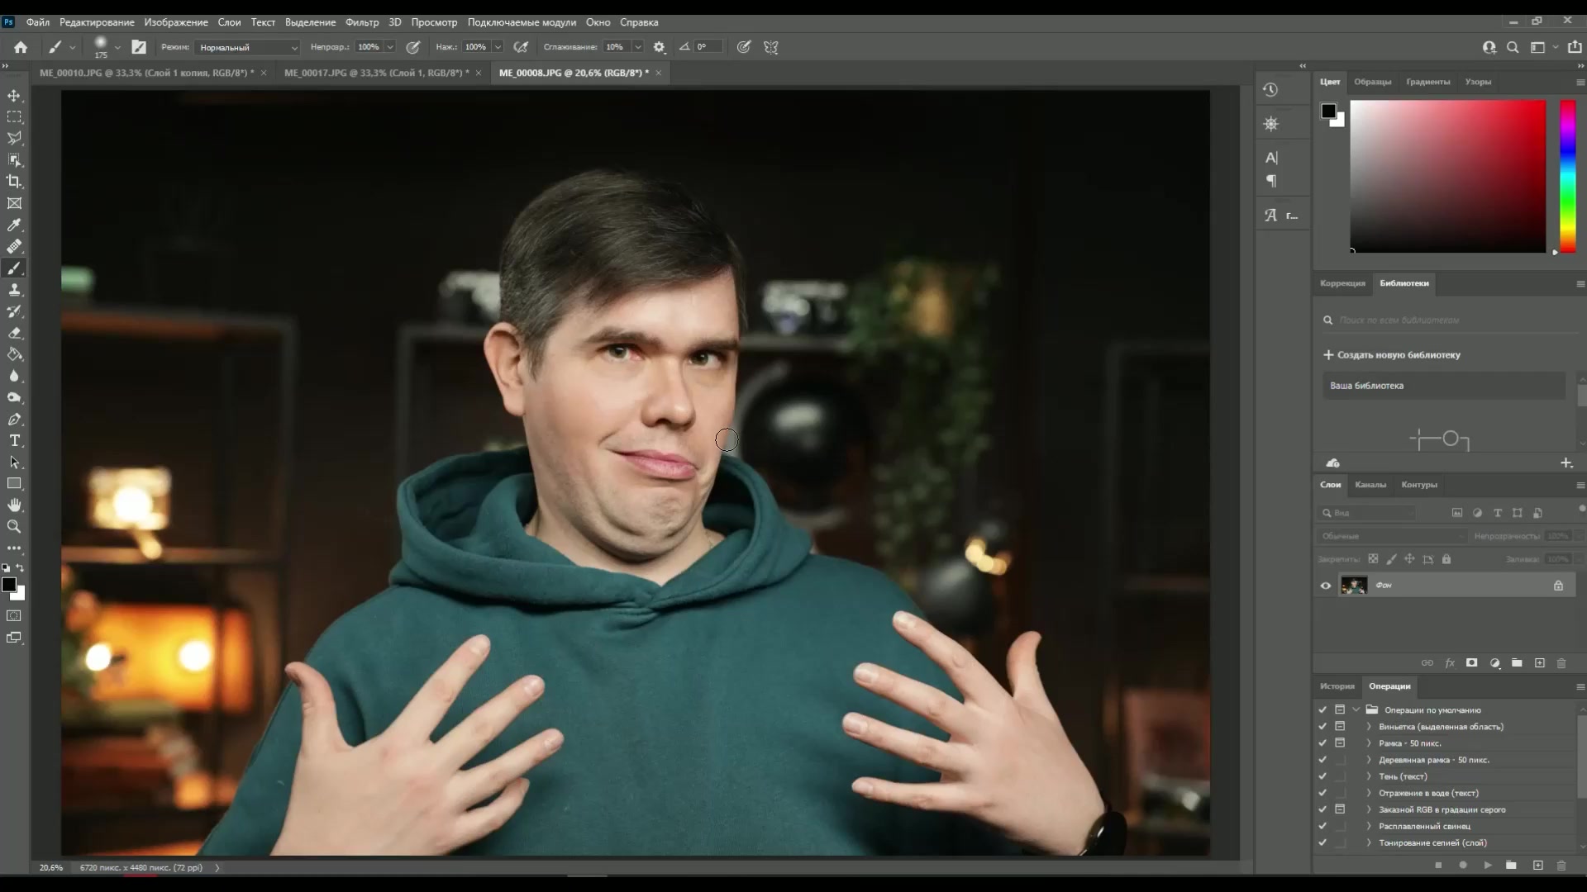Toggle Вньетка checkbox in Operations
Viewport: 1587px width, 892px height.
(1323, 727)
